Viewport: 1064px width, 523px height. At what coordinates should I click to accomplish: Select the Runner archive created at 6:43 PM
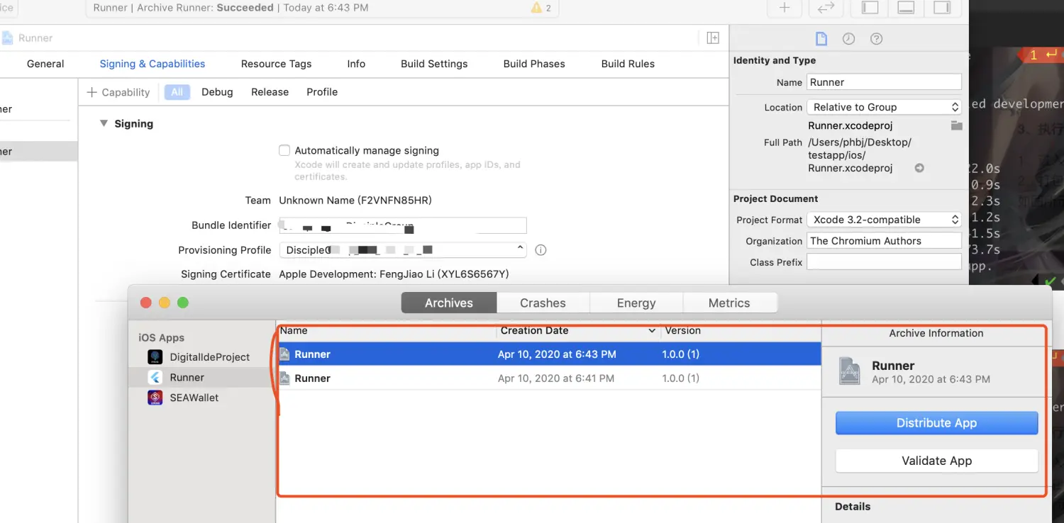click(x=549, y=354)
